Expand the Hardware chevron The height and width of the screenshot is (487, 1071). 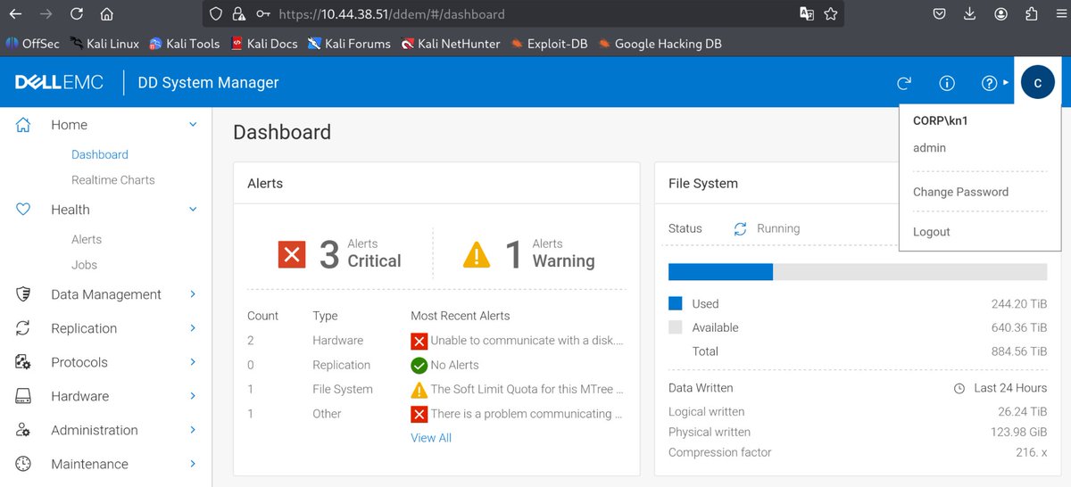193,396
